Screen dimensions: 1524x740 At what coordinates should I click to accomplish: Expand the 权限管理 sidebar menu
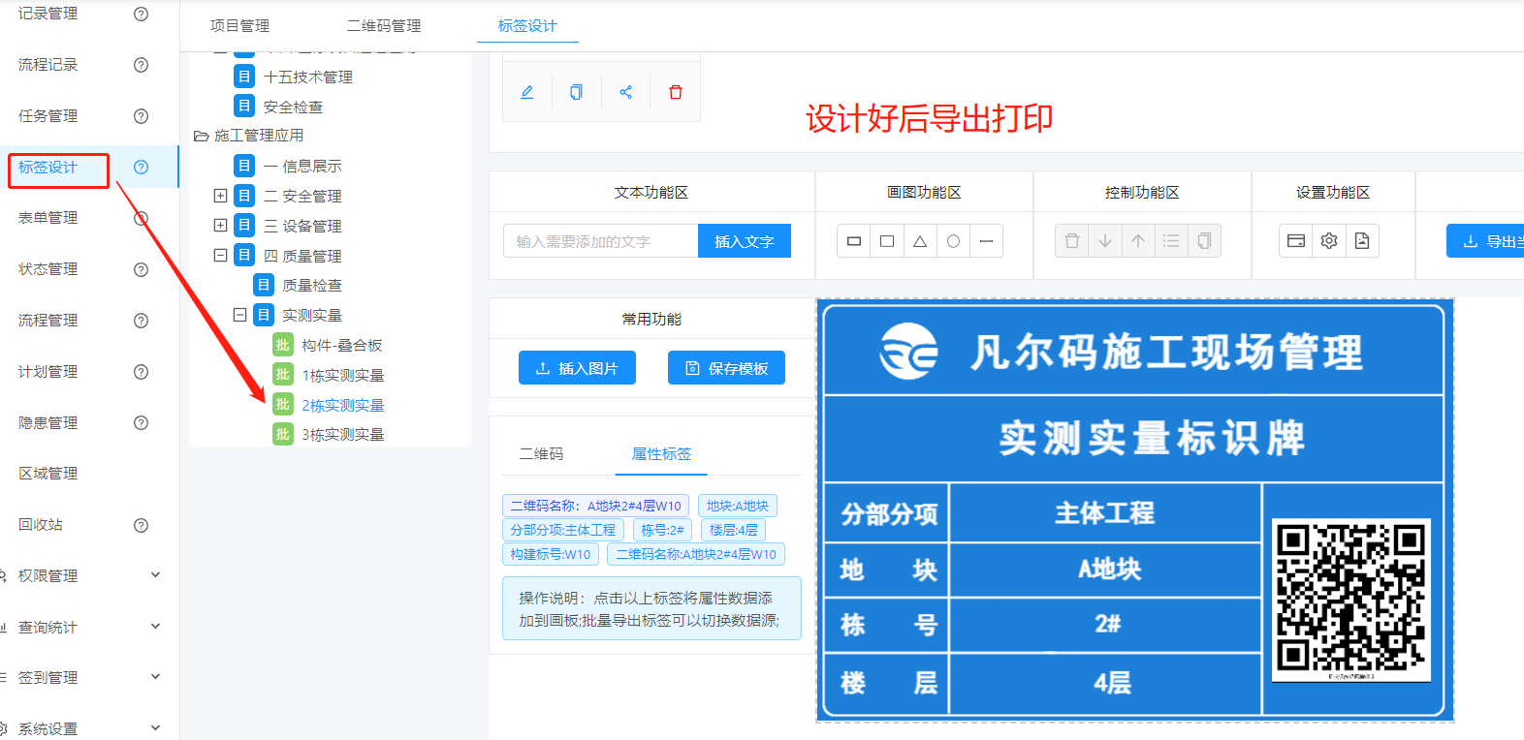point(155,575)
